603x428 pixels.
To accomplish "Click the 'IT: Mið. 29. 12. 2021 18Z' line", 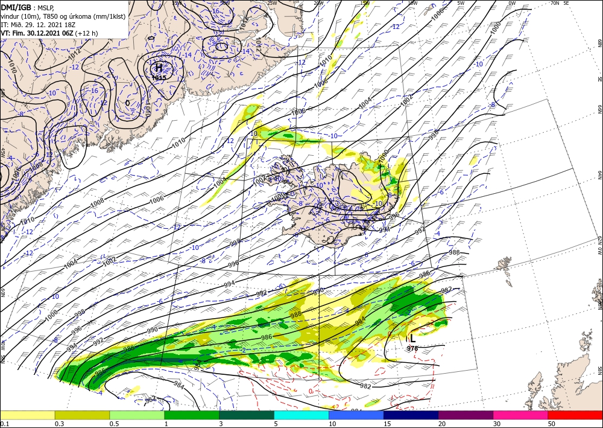I will click(x=38, y=25).
